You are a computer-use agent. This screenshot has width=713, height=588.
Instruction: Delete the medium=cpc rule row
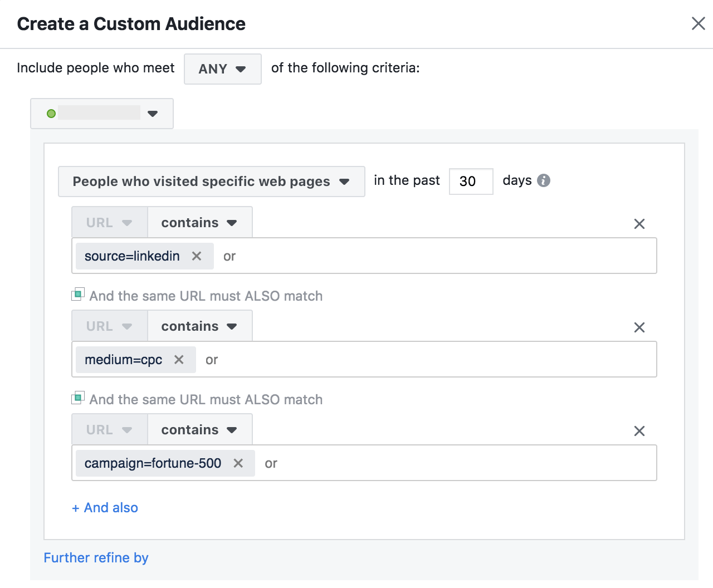point(639,327)
